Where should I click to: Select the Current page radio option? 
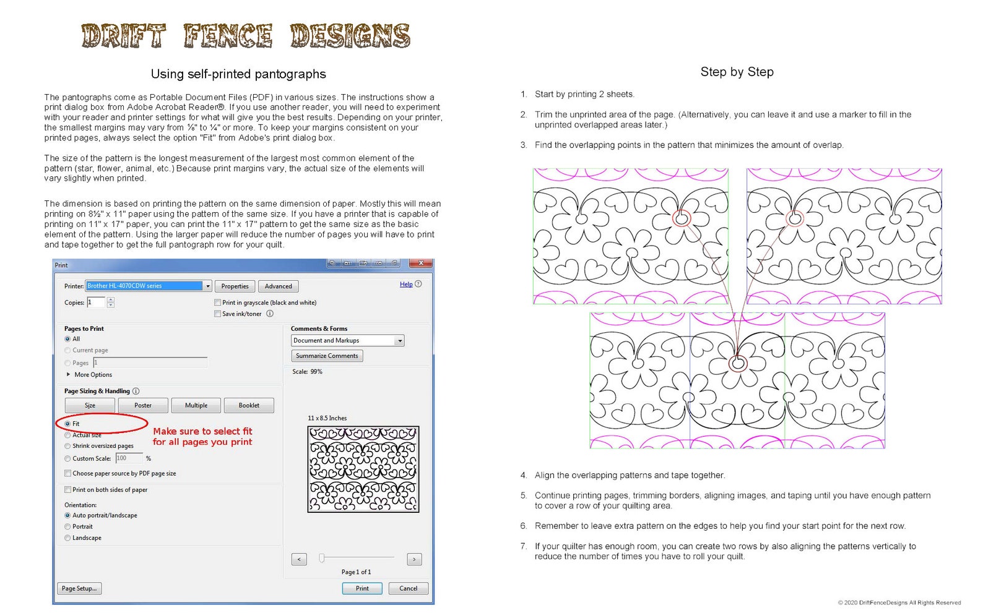click(67, 350)
